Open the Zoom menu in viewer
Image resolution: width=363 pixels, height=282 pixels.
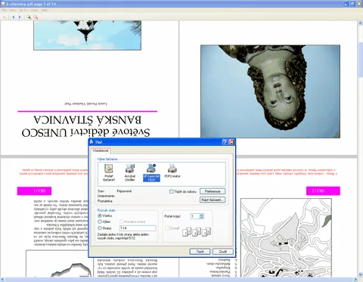(x=35, y=10)
